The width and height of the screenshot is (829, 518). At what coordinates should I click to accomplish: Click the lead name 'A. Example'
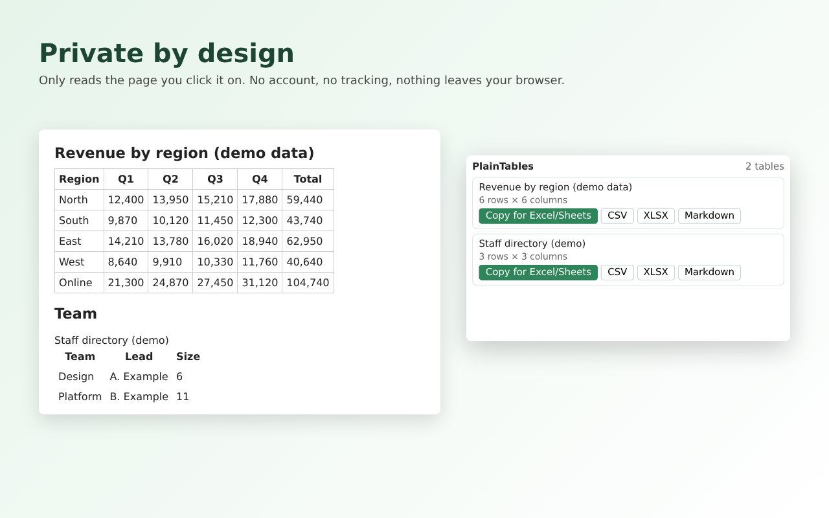139,377
